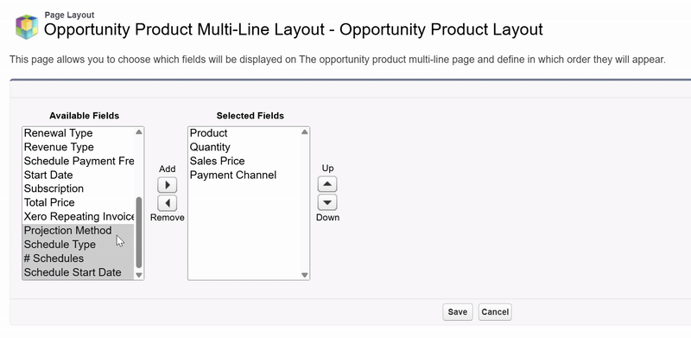This screenshot has width=691, height=338.
Task: Cancel the layout changes
Action: click(495, 312)
